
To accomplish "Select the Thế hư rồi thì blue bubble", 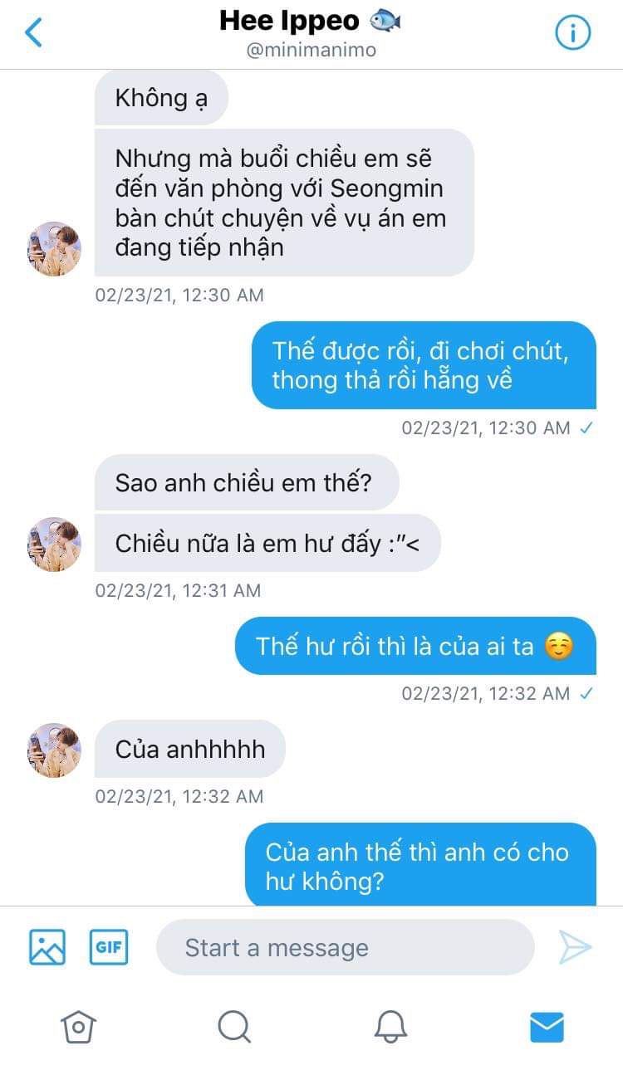I will (x=415, y=646).
